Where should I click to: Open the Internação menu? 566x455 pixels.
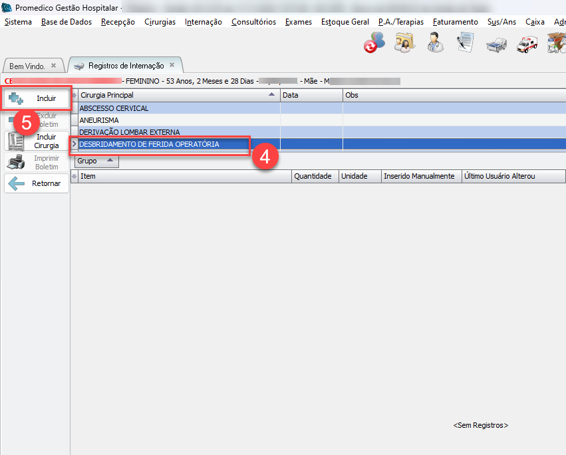click(x=204, y=22)
